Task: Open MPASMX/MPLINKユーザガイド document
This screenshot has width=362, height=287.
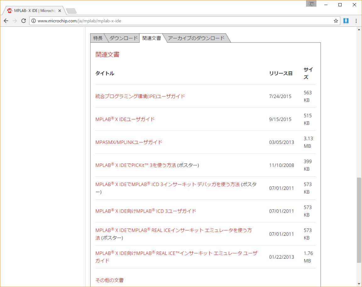Action: [x=129, y=142]
